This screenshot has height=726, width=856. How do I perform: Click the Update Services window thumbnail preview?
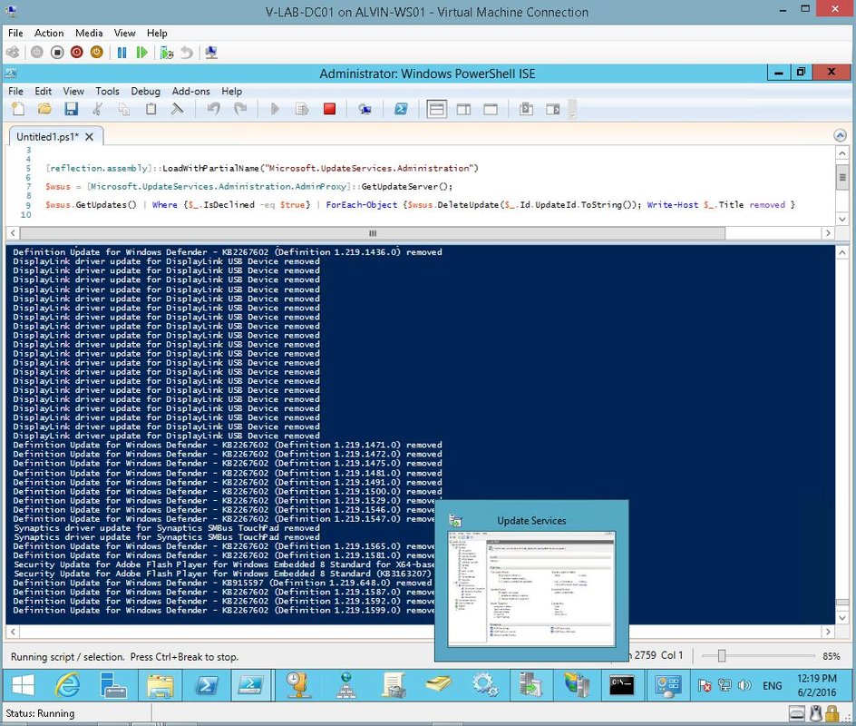click(x=531, y=590)
